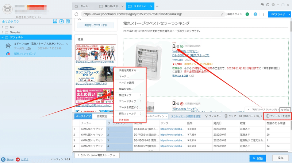Click the green arrow icon beside rank 1
This screenshot has height=163, width=292.
click(x=181, y=46)
